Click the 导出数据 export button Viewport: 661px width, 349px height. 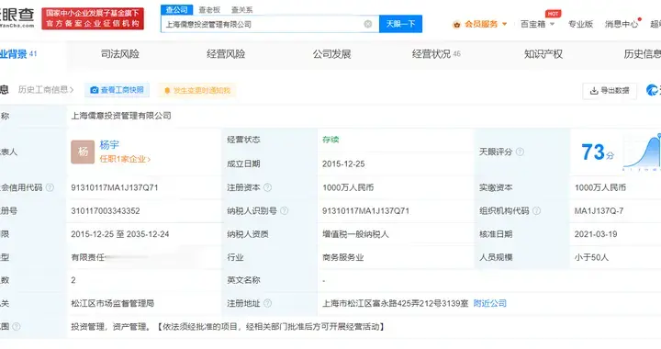pos(610,91)
